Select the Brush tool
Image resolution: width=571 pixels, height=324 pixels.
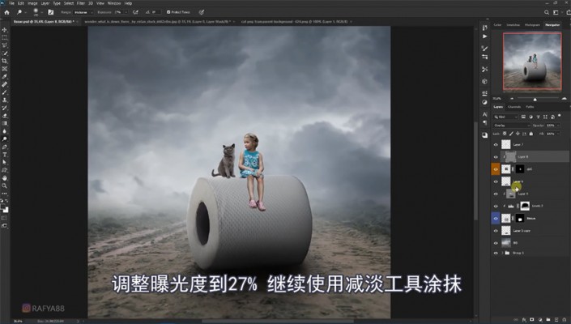coord(4,92)
